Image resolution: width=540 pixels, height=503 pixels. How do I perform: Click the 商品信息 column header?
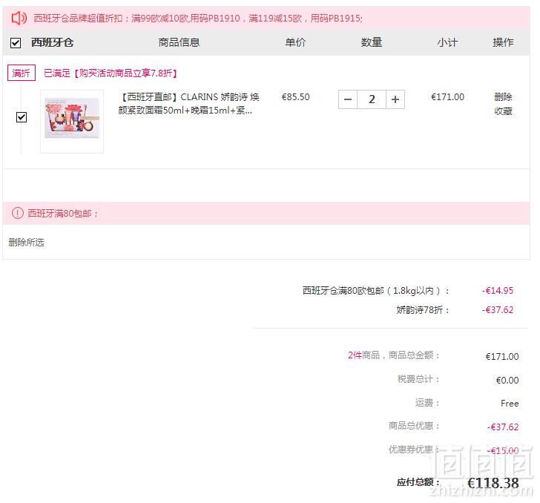[179, 42]
